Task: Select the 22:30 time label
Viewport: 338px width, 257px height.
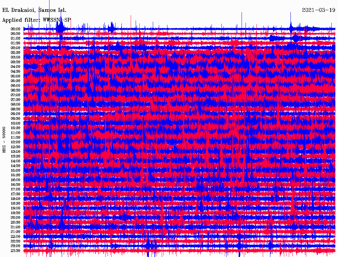Action: pyautogui.click(x=16, y=241)
